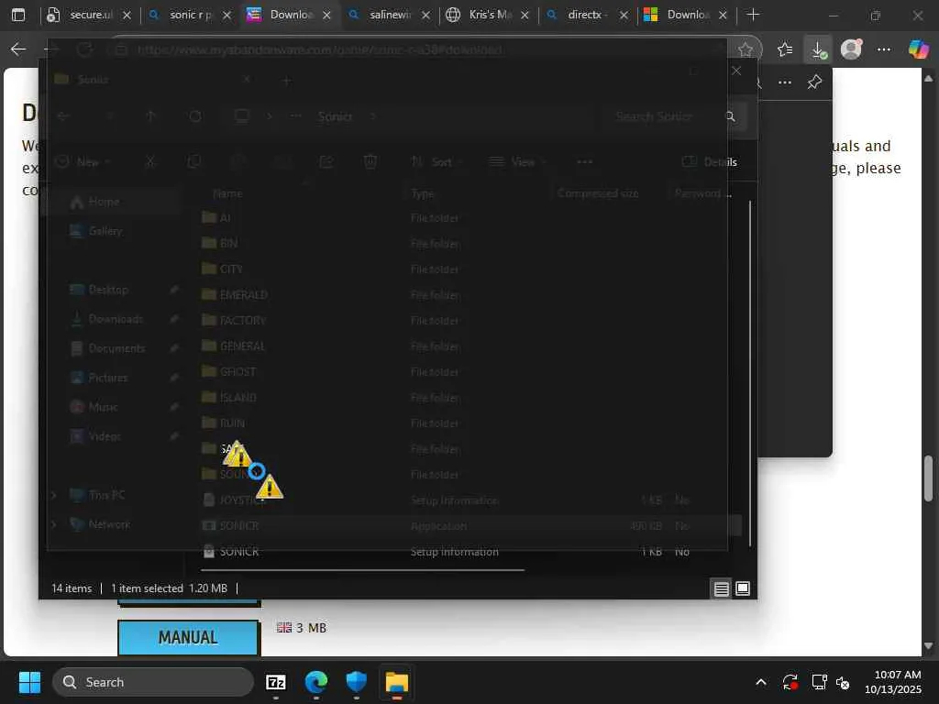This screenshot has height=704, width=939.
Task: Toggle the Details pane in Explorer
Action: coord(710,161)
